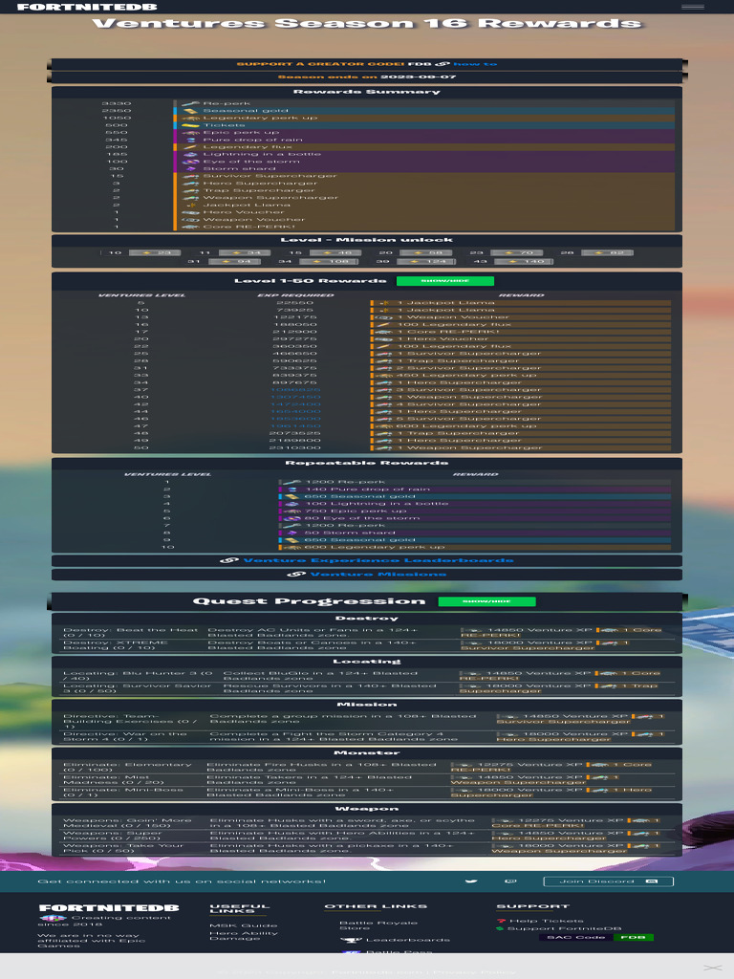The image size is (734, 979).
Task: Click the Lightning in a bottle icon in summary
Action: (190, 154)
